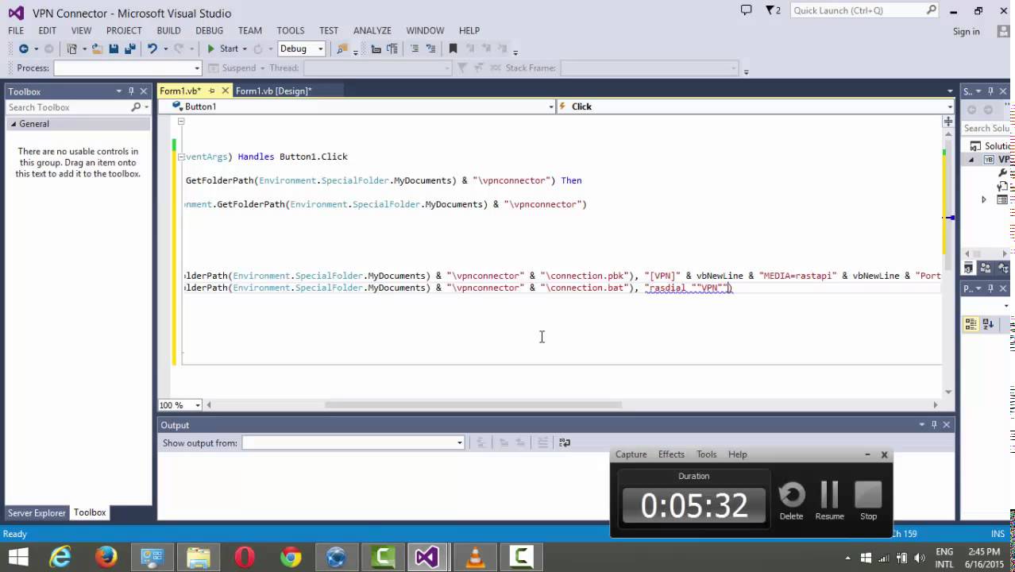Click the notifications flag icon with 2
Image resolution: width=1015 pixels, height=572 pixels.
[x=773, y=10]
